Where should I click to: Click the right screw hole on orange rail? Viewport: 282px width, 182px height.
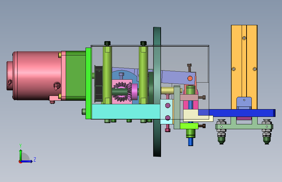click(255, 69)
